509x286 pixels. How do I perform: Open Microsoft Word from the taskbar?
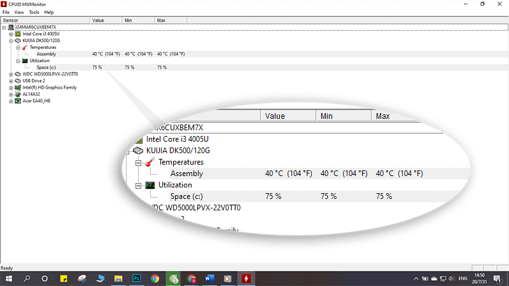coord(209,278)
